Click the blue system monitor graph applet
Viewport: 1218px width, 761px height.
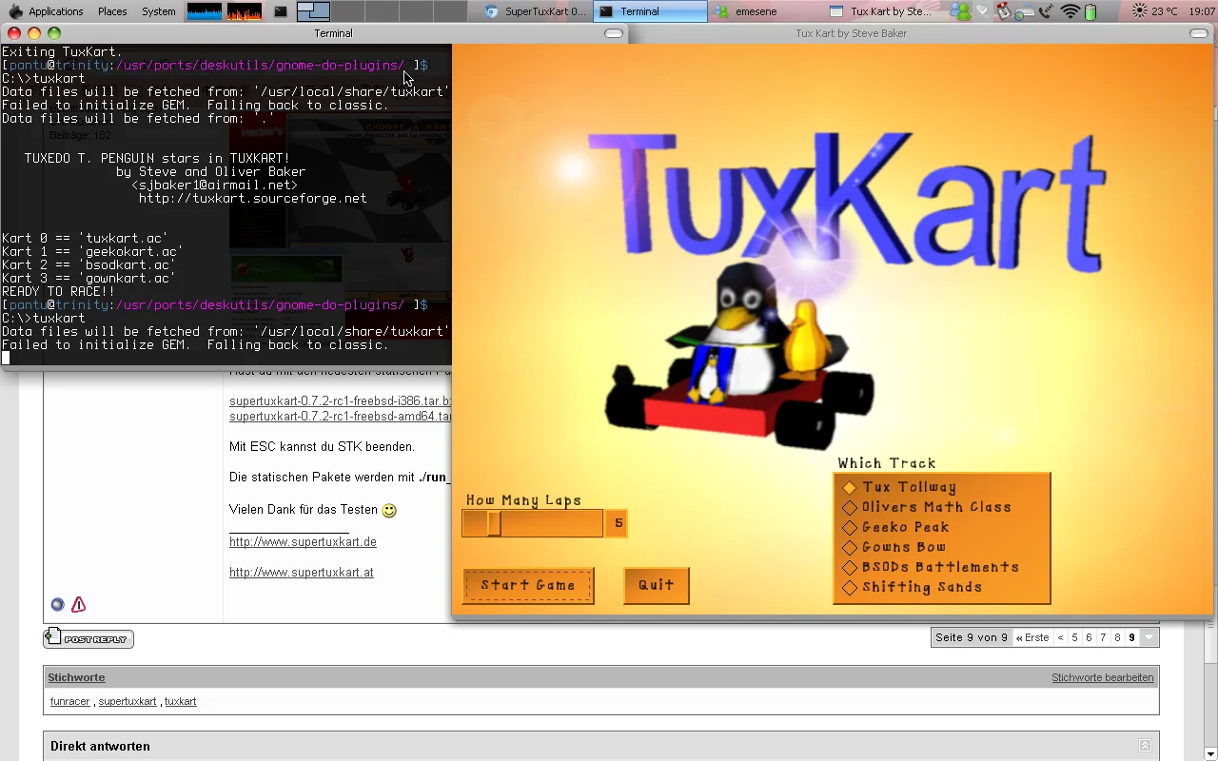coord(204,11)
